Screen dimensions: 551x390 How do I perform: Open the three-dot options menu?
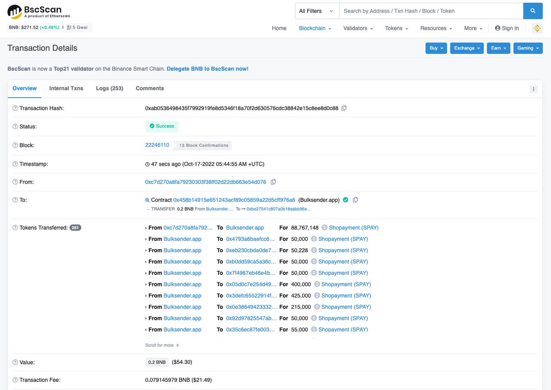[x=533, y=89]
